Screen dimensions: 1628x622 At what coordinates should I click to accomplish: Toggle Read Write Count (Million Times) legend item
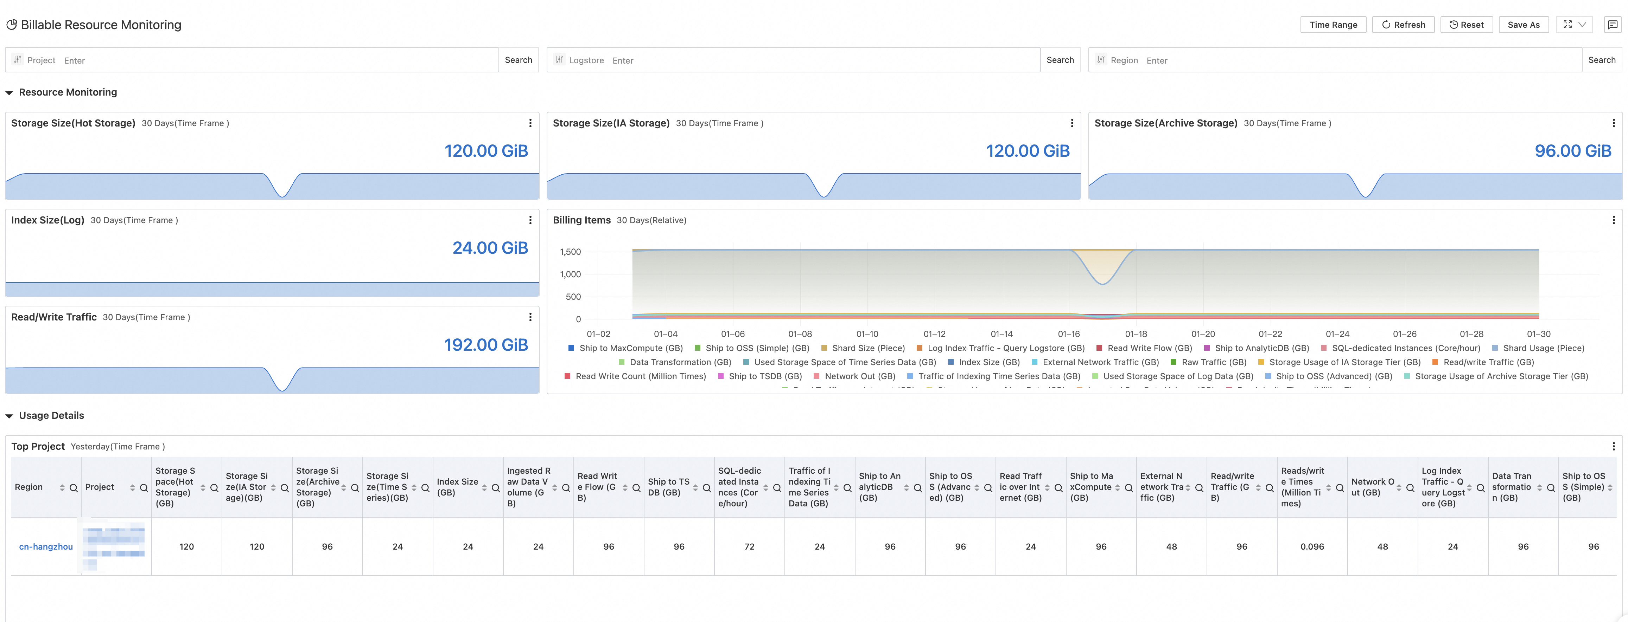(x=635, y=376)
